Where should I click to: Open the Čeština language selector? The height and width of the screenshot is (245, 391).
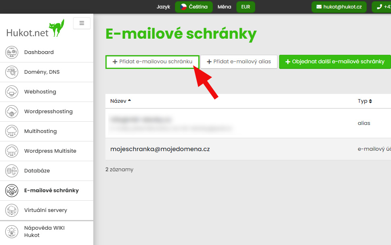(x=194, y=7)
